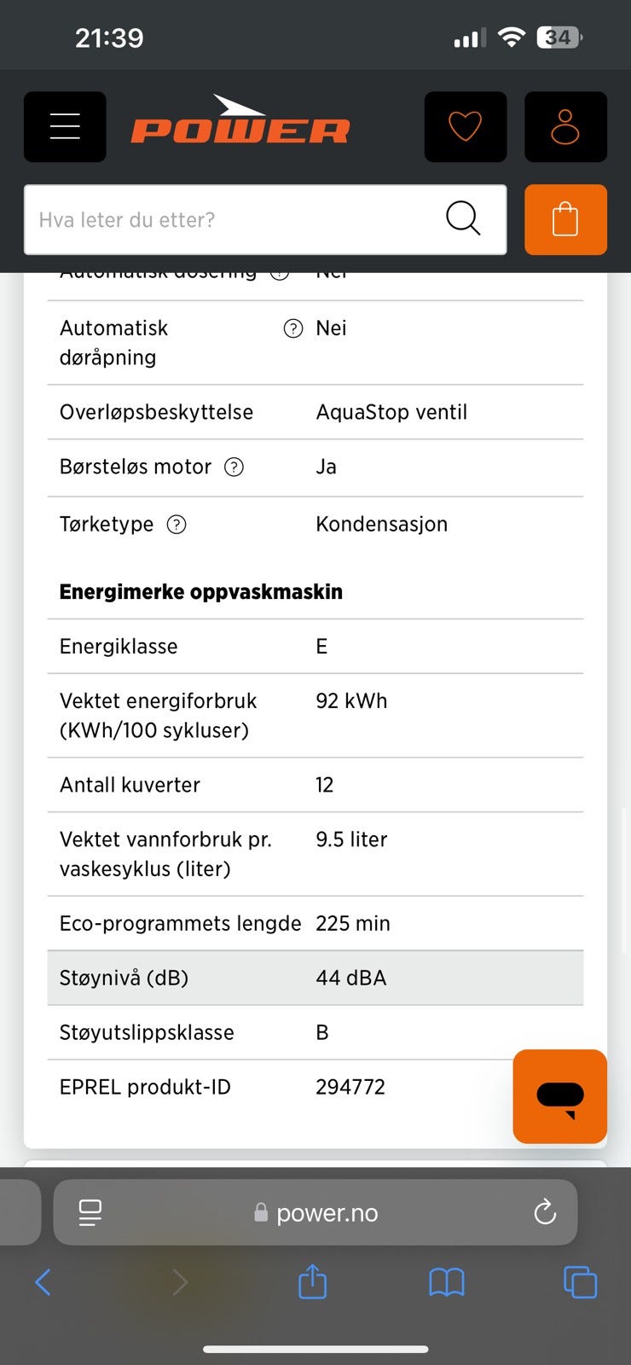The image size is (631, 1365).
Task: Open the user account icon
Action: point(565,126)
